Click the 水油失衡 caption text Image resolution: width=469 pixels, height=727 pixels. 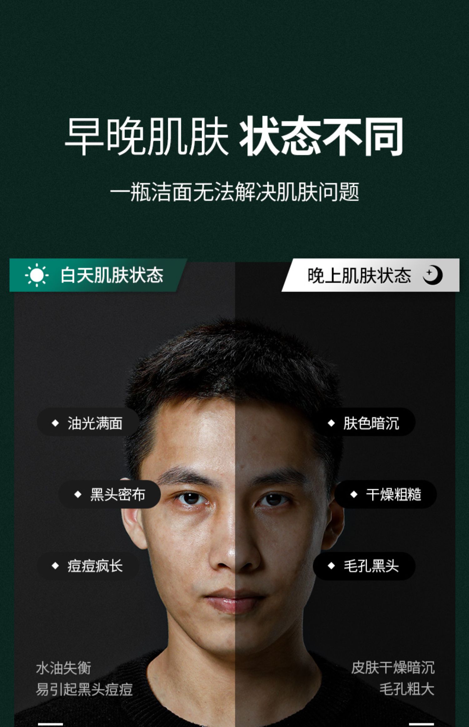[x=63, y=668]
